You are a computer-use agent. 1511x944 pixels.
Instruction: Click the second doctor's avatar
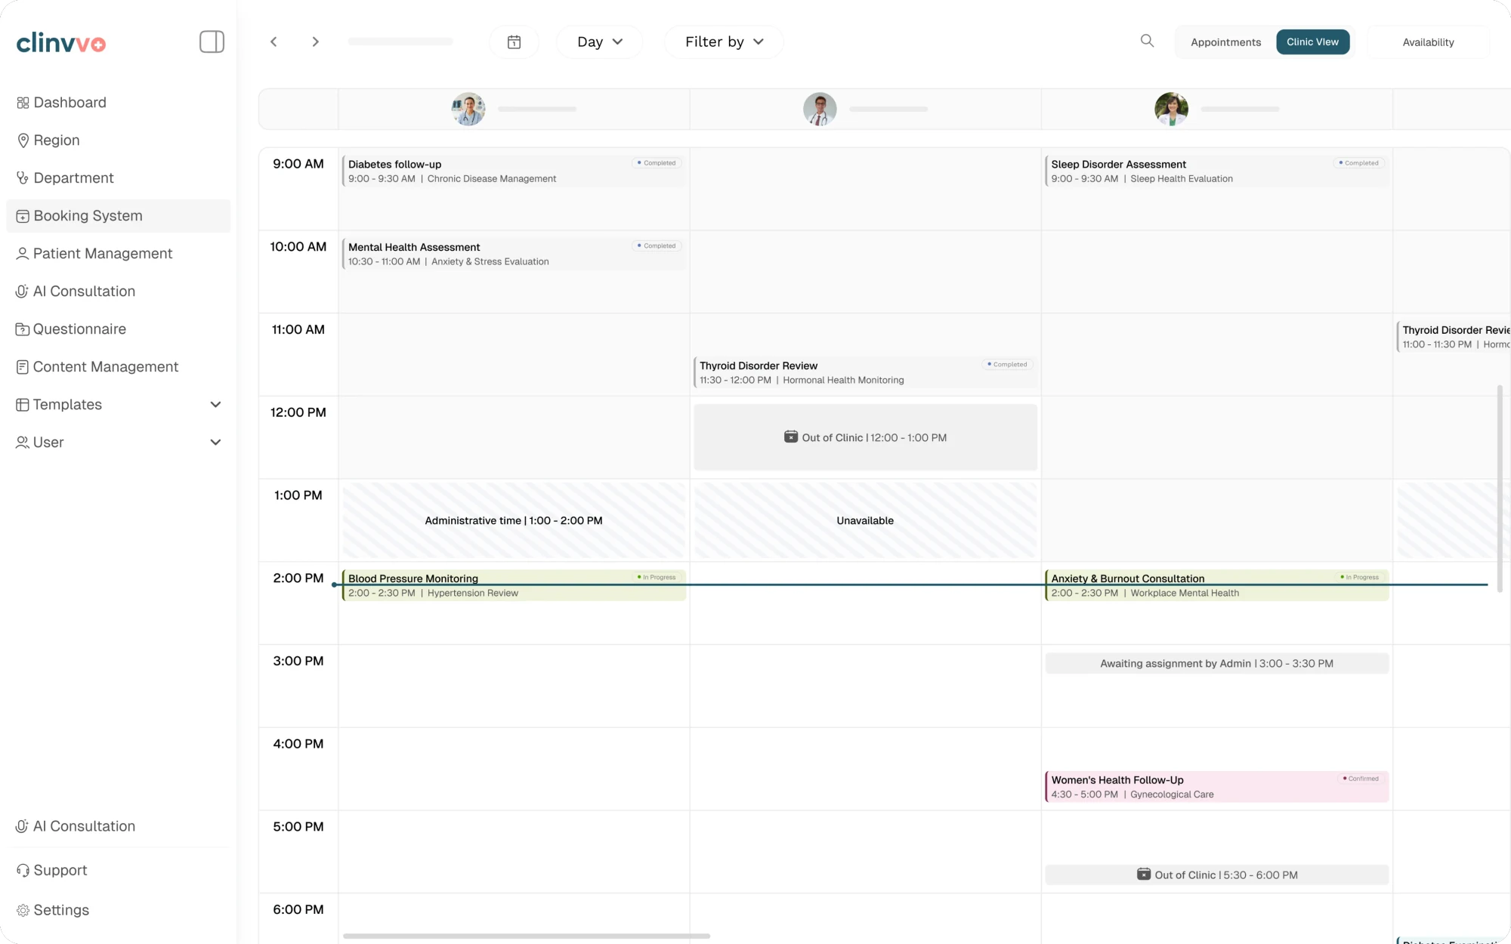pos(820,109)
